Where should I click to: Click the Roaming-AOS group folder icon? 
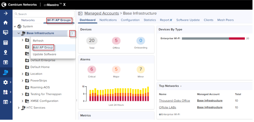pyautogui.click(x=27, y=87)
